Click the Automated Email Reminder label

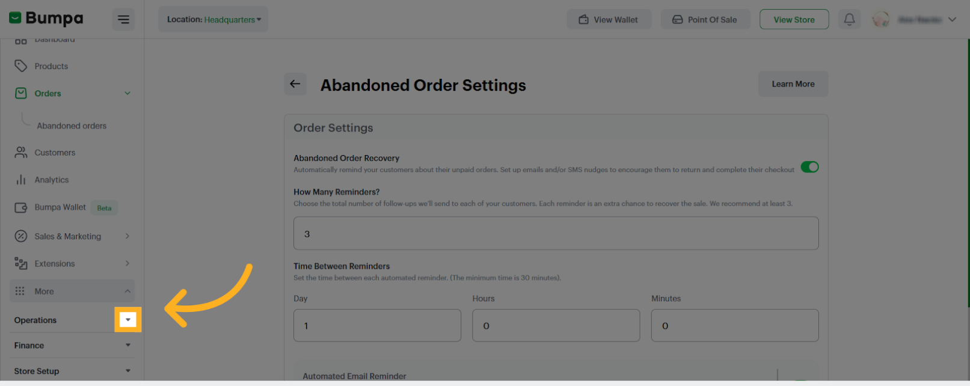coord(354,376)
